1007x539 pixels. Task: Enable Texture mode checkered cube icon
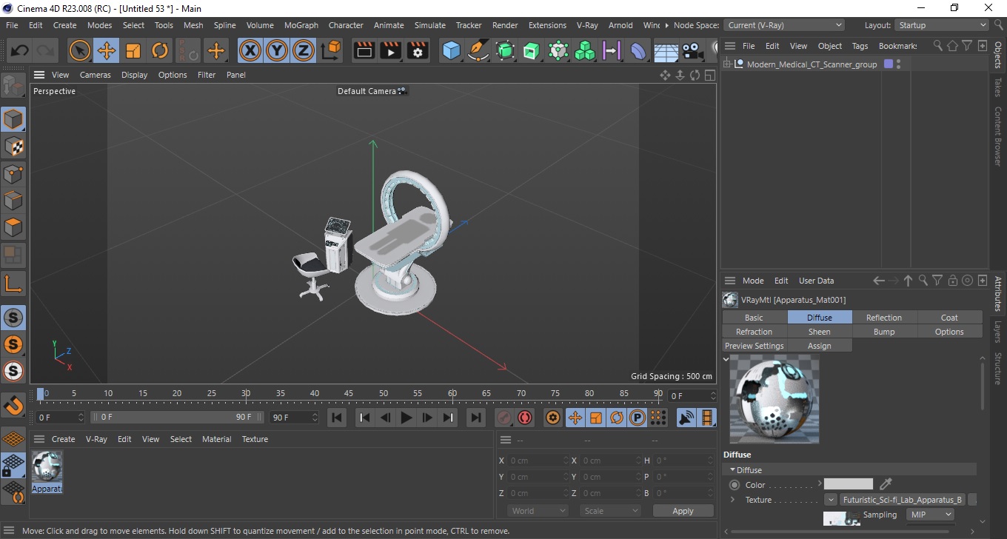click(13, 147)
